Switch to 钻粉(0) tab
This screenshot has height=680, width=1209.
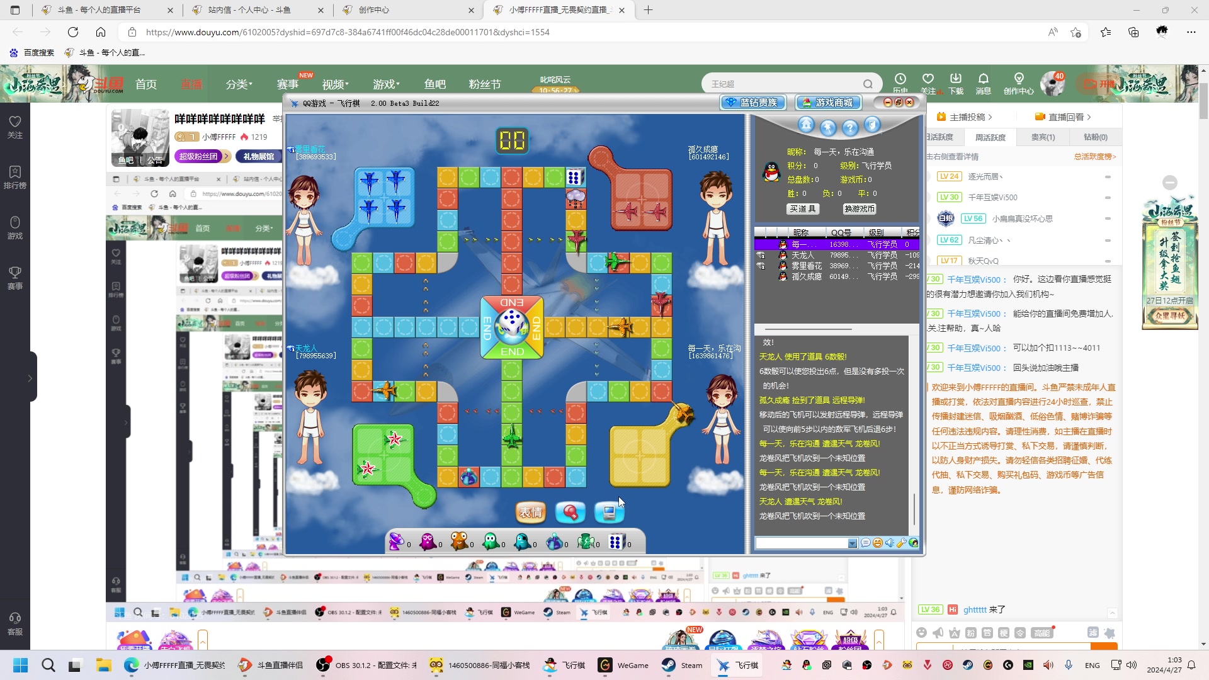1096,137
